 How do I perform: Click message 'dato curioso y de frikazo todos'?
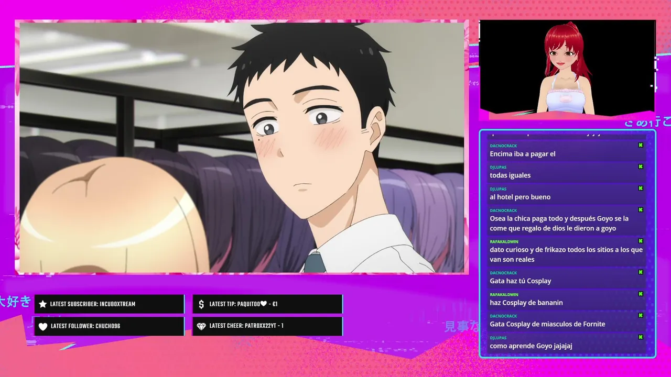point(566,254)
